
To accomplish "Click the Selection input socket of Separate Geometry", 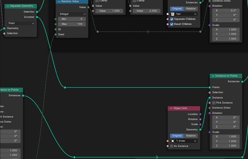I will [4, 34].
